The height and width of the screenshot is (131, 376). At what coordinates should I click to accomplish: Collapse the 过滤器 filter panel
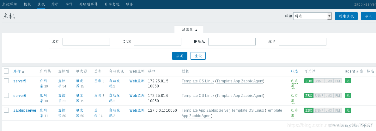[190, 30]
